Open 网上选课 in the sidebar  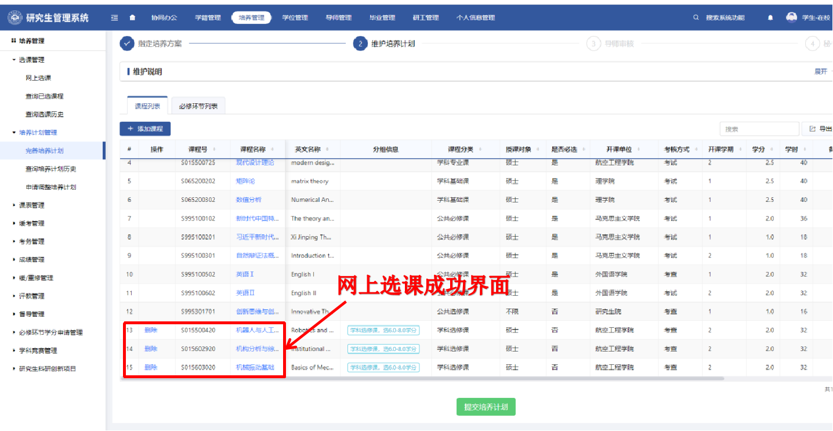[38, 78]
